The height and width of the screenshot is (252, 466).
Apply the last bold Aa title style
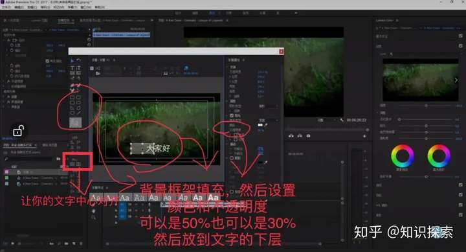pyautogui.click(x=213, y=198)
